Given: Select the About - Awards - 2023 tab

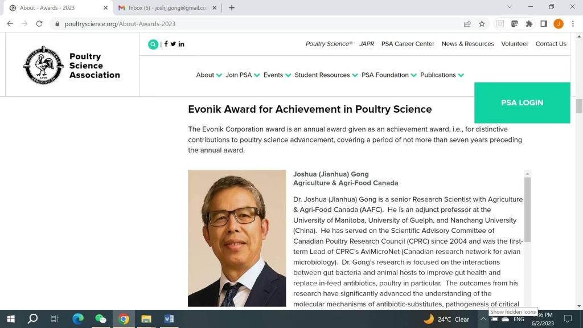Looking at the screenshot, I should click(x=59, y=8).
